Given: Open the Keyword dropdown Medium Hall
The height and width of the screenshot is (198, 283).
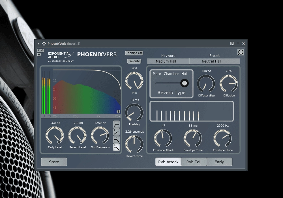Looking at the screenshot, I should click(x=168, y=61).
